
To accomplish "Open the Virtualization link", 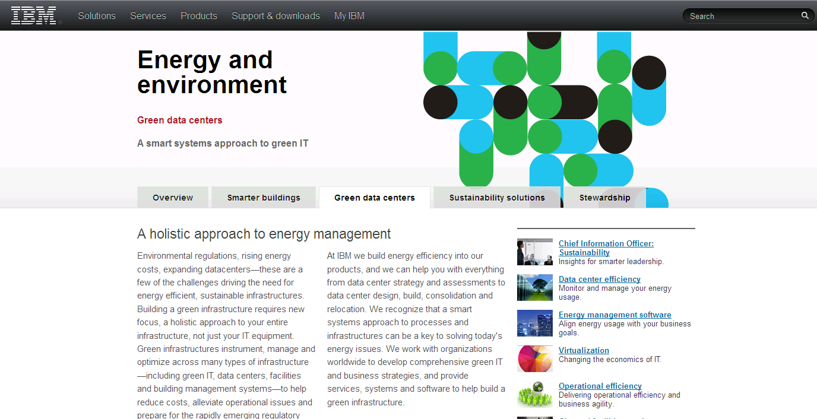I will click(584, 350).
